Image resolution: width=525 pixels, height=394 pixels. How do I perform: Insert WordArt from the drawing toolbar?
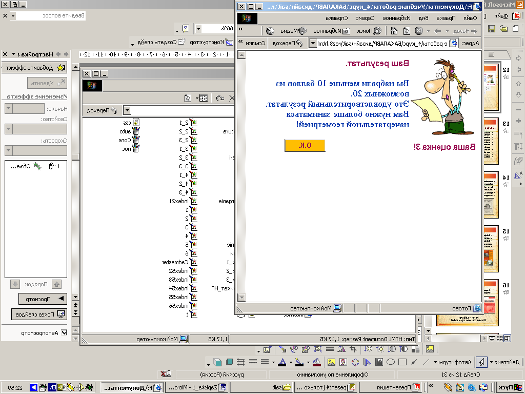coord(367,362)
